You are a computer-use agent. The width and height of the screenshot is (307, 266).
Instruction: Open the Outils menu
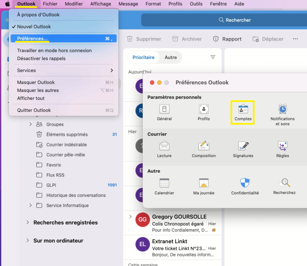pos(196,4)
